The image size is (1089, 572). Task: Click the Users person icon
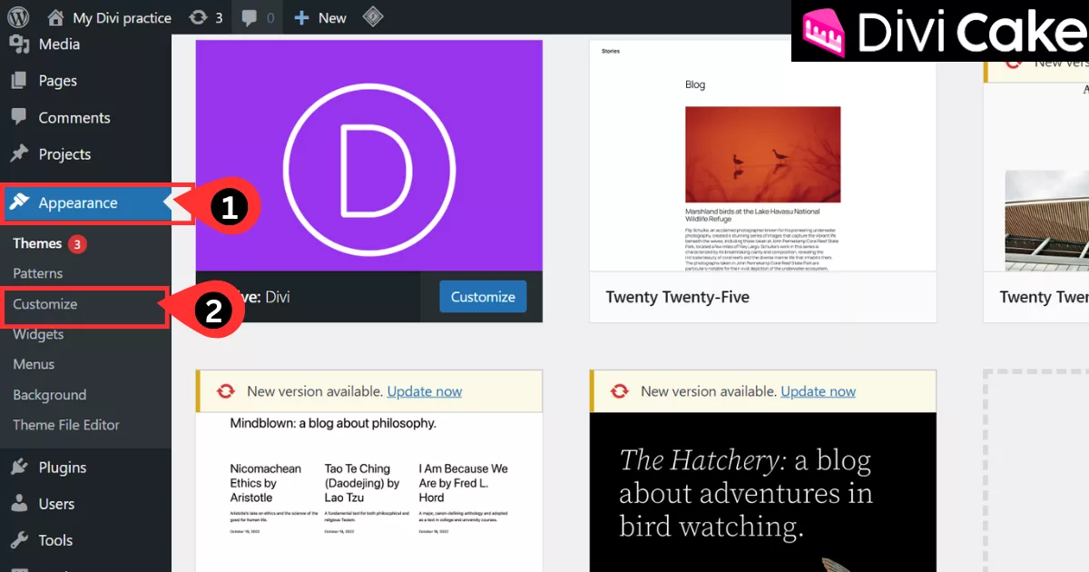click(x=18, y=504)
